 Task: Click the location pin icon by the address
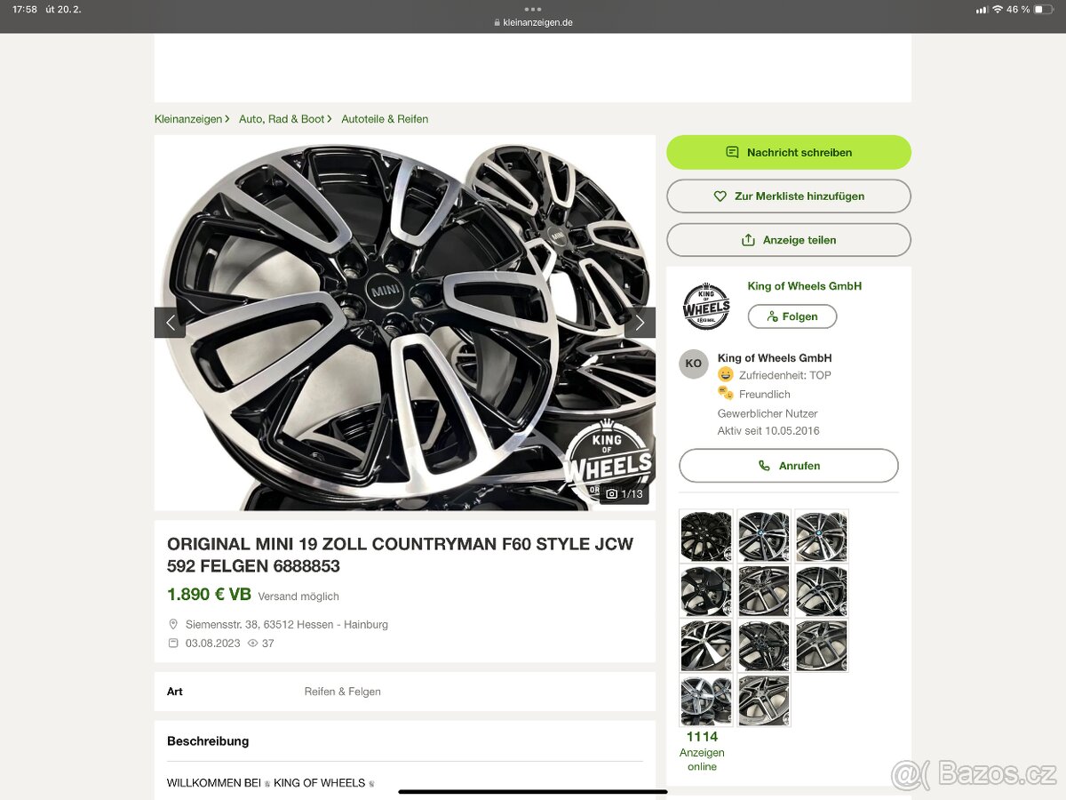click(x=173, y=624)
